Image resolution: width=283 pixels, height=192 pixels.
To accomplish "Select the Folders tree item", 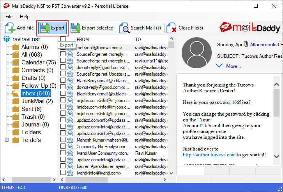I will tap(31, 132).
